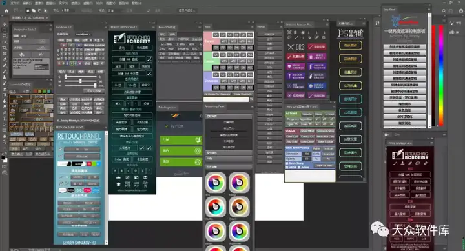This screenshot has width=465, height=251.
Task: Select the Spot Healing Brush tool
Action: coord(4,65)
